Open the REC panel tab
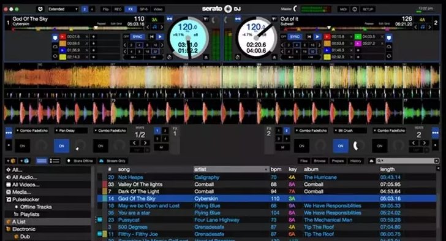446x241 pixels. click(118, 9)
